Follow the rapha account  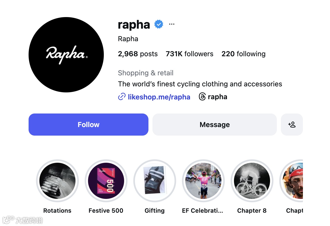tap(89, 125)
